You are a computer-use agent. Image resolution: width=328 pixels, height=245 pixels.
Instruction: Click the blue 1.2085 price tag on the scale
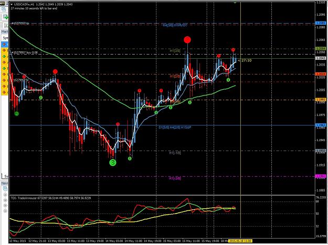pos(320,23)
